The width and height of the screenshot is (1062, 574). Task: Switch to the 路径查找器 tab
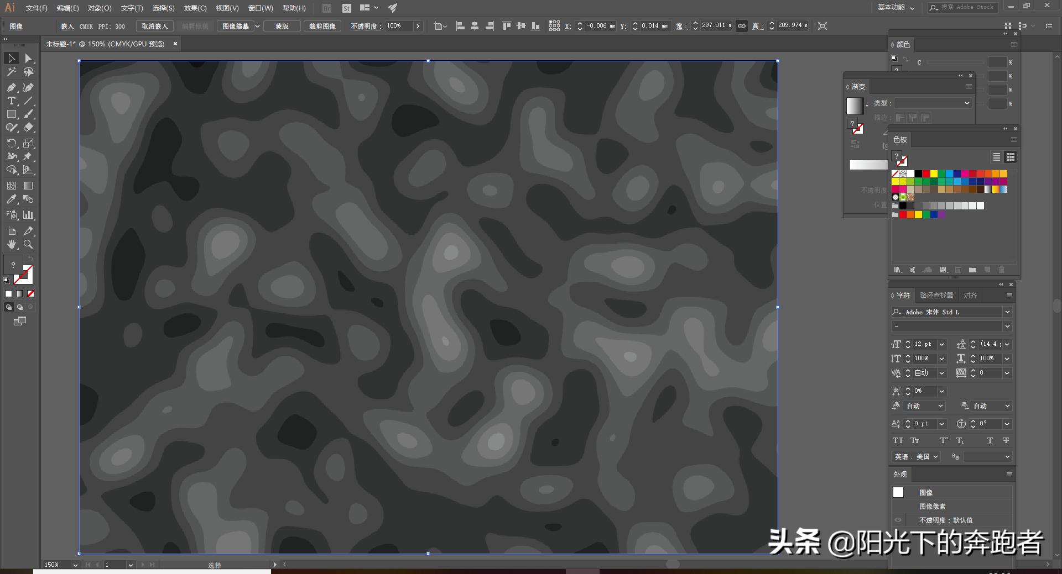pos(936,296)
